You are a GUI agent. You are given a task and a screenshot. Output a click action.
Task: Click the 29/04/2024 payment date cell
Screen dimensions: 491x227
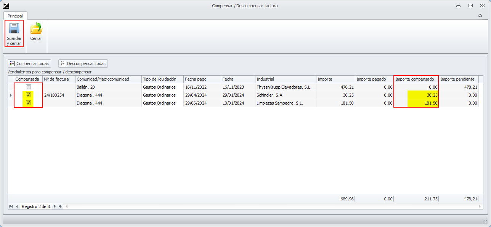point(202,95)
